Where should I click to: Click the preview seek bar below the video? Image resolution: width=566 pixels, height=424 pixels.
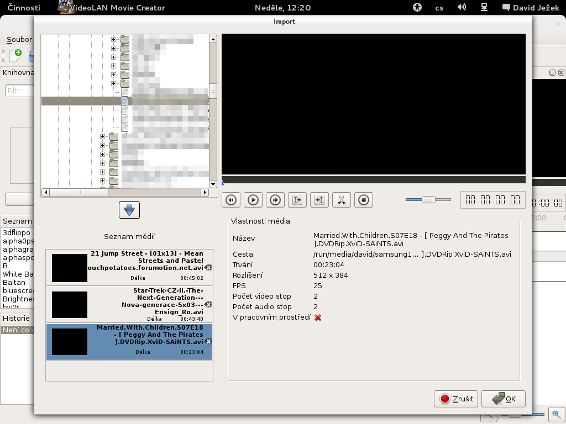[374, 180]
